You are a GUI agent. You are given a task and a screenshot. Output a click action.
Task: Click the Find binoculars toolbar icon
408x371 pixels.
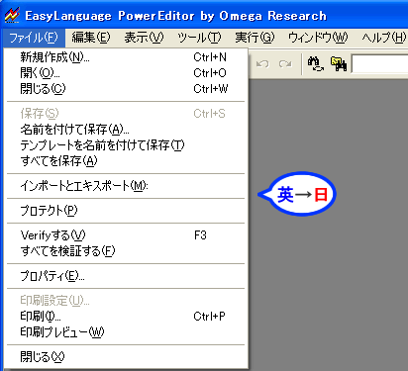(339, 63)
